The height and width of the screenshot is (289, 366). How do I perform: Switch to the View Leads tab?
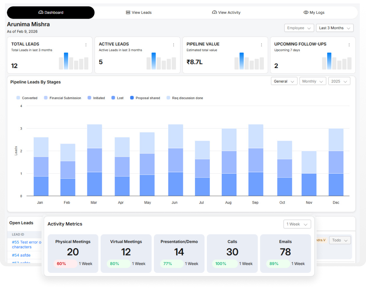[x=139, y=12]
